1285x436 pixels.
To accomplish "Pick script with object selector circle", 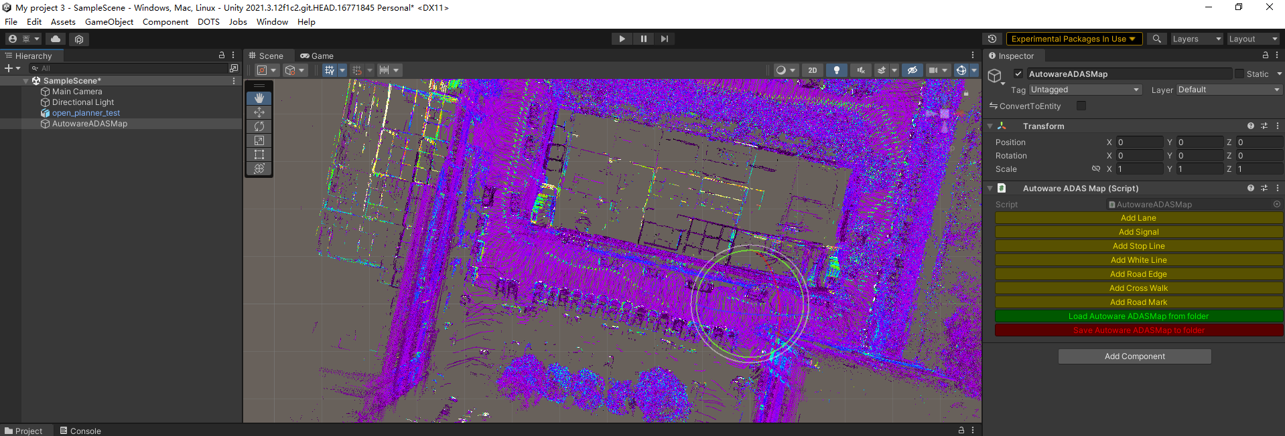I will pos(1277,204).
